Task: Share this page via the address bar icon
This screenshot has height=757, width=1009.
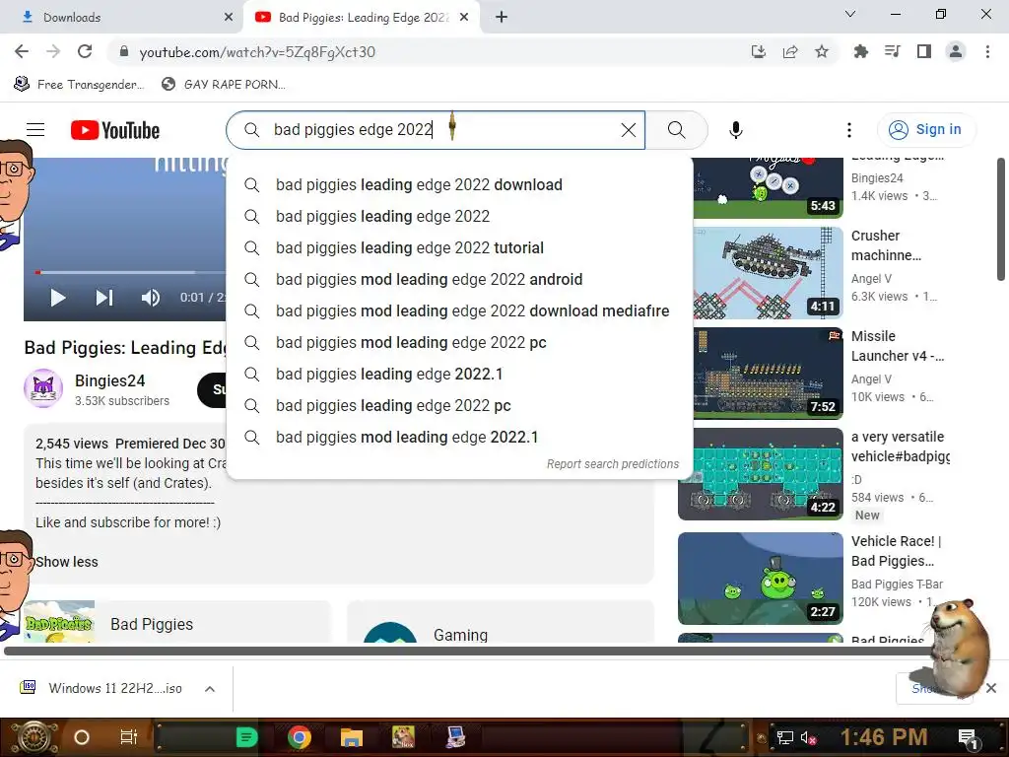Action: (x=790, y=51)
